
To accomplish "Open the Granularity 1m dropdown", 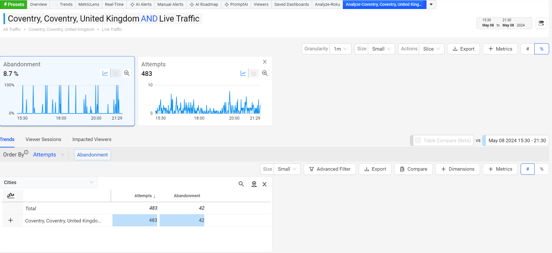I will [x=340, y=49].
